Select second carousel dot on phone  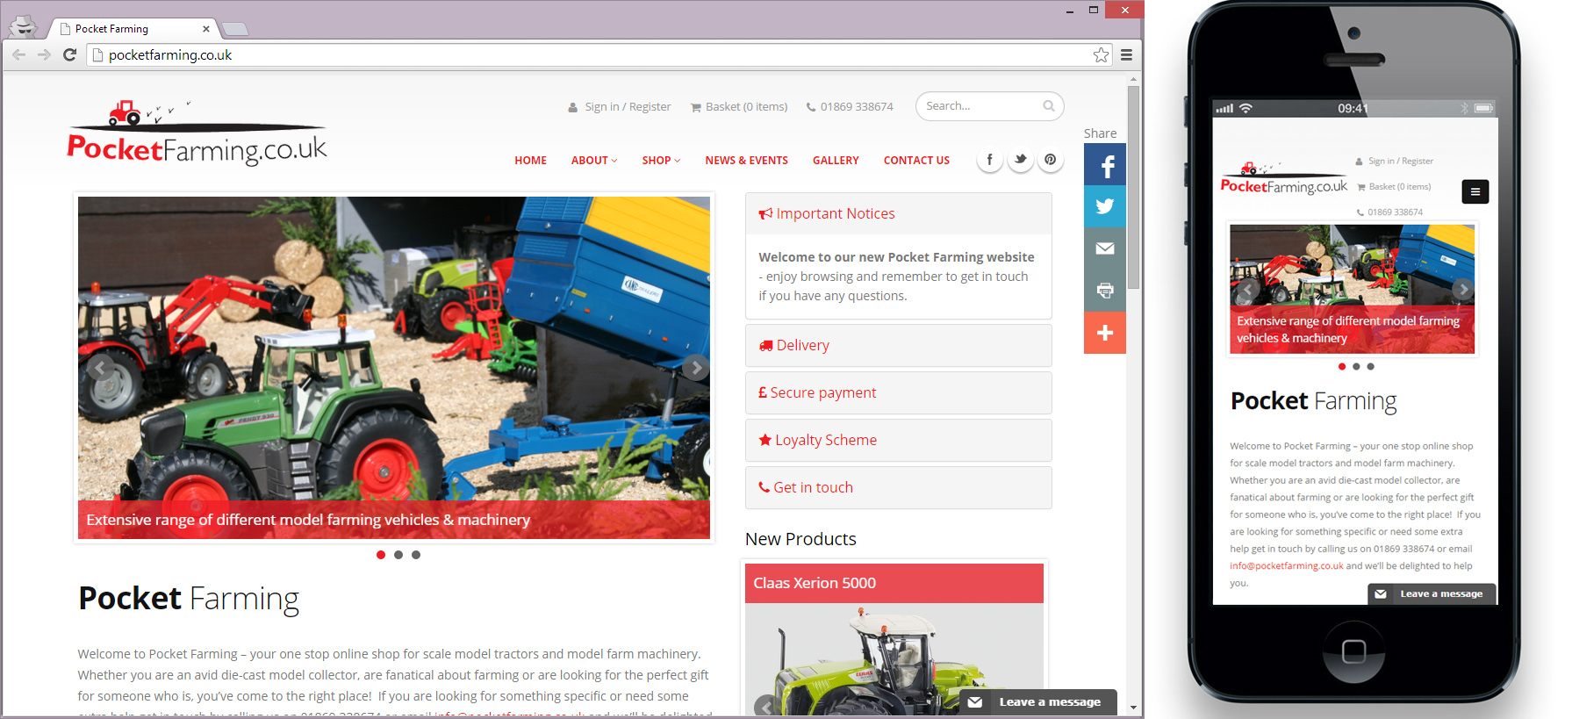pyautogui.click(x=1356, y=367)
